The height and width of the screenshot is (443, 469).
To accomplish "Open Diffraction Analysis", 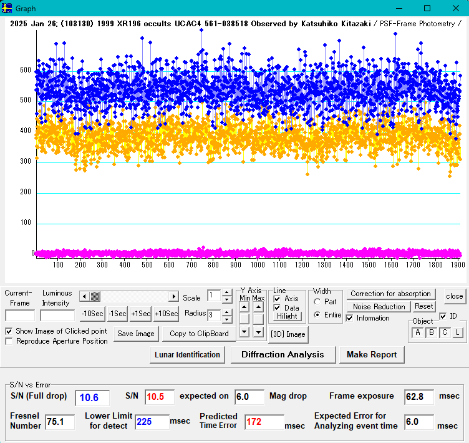I will [283, 355].
